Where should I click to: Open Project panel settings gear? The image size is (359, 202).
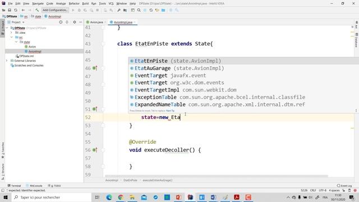(x=75, y=22)
